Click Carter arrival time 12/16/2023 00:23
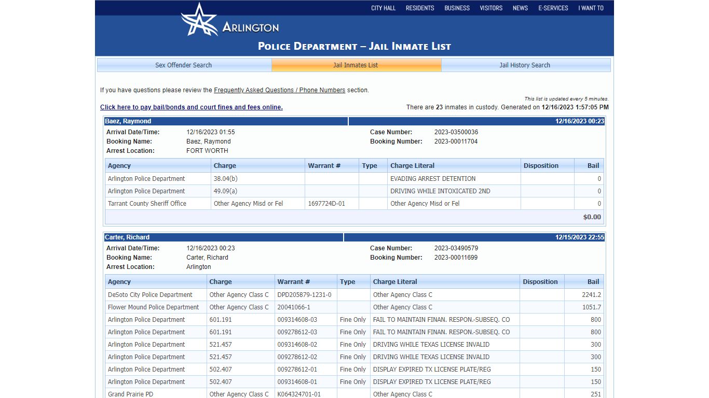Image resolution: width=709 pixels, height=398 pixels. pyautogui.click(x=211, y=248)
